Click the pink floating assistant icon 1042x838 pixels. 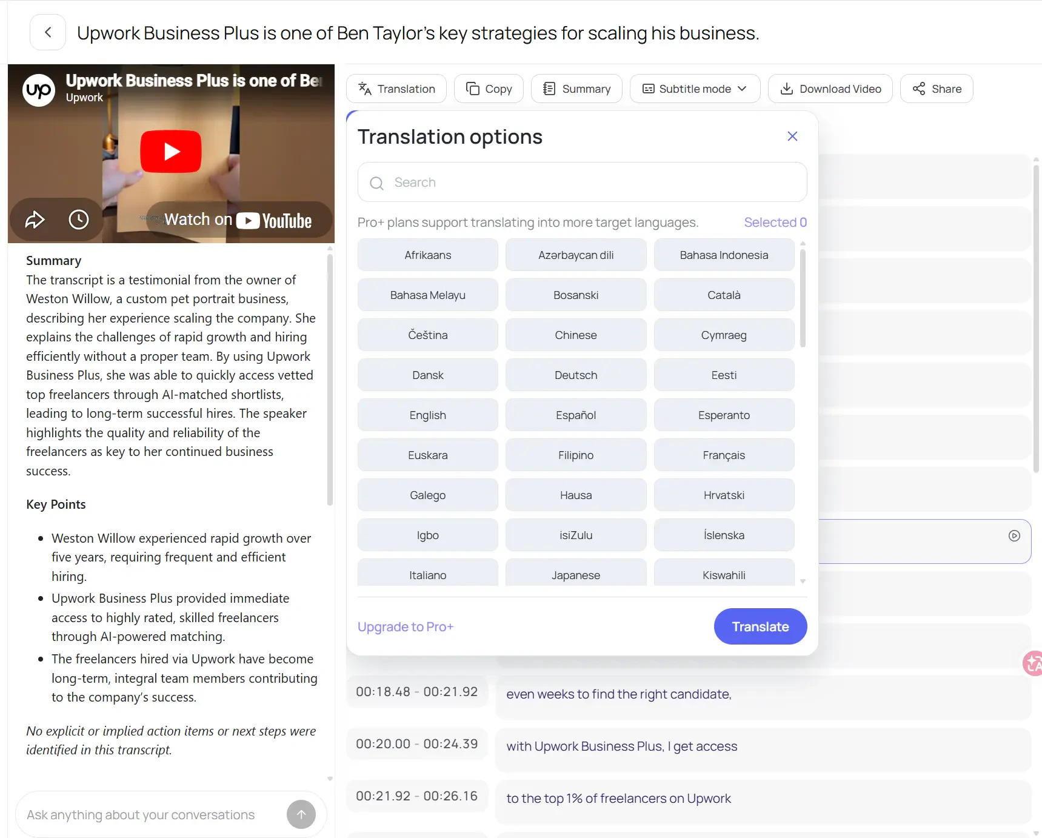click(1032, 663)
